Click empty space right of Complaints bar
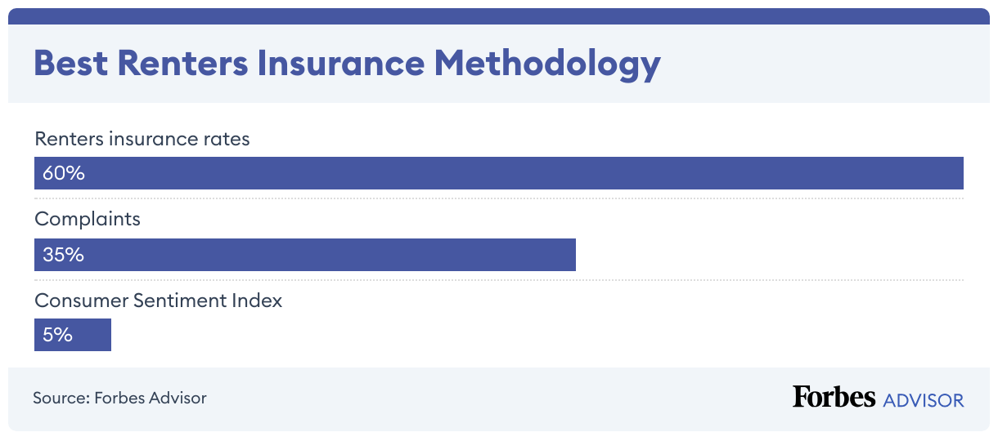Screen dimensions: 998x441 click(x=769, y=254)
